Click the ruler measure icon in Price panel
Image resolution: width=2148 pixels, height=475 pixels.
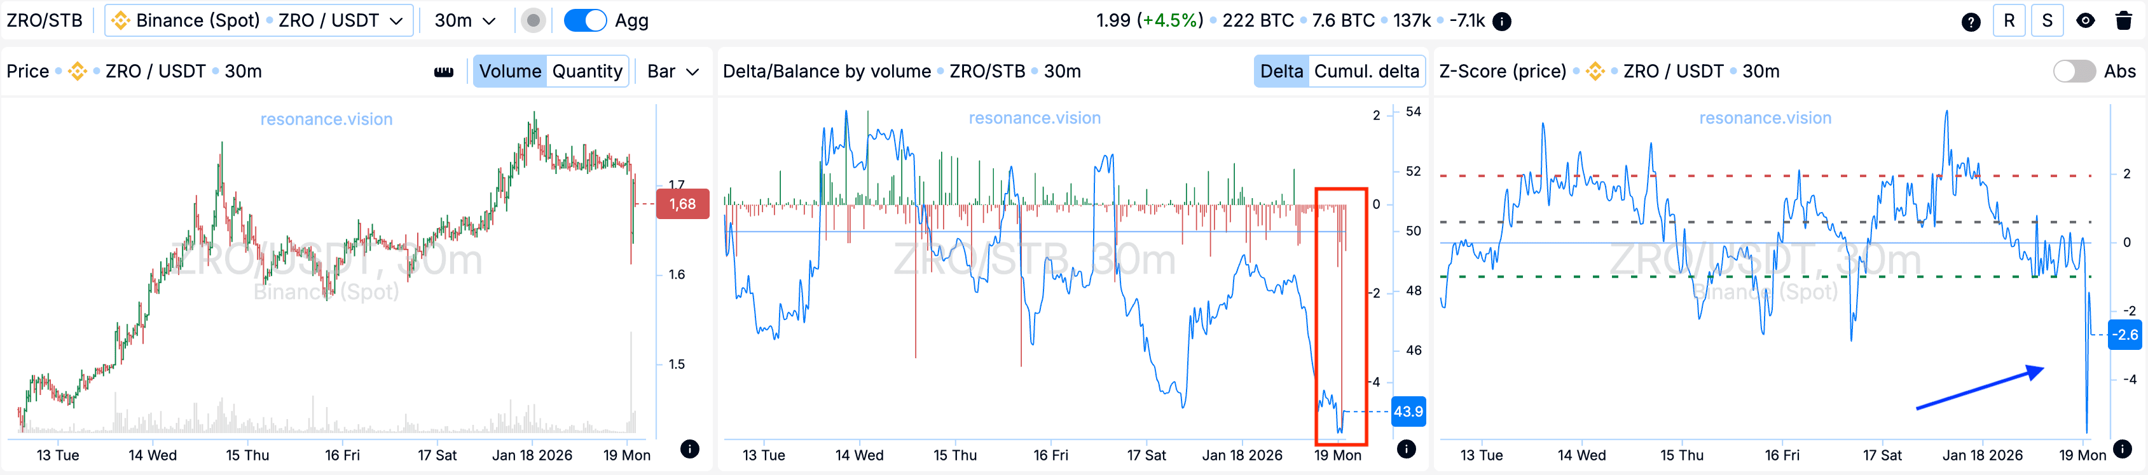click(444, 72)
